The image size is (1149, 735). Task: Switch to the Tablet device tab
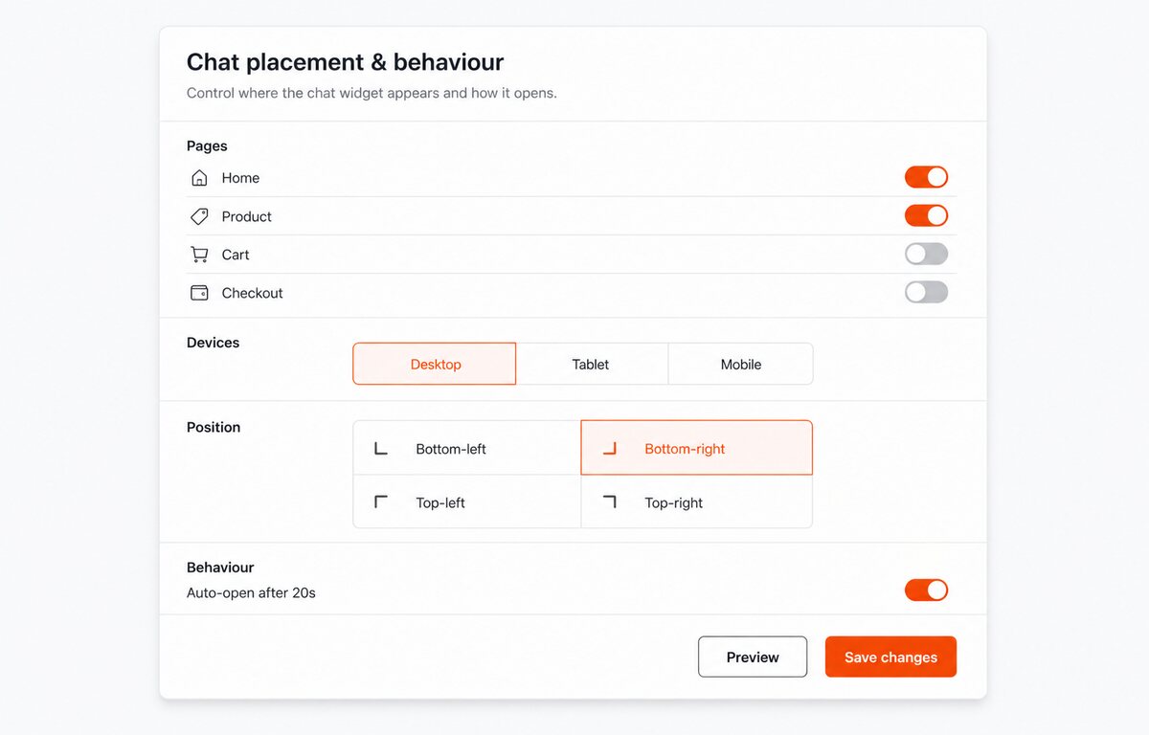591,364
